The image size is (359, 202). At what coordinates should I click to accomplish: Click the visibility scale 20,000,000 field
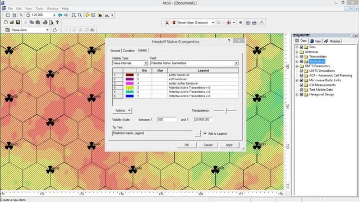coord(203,120)
